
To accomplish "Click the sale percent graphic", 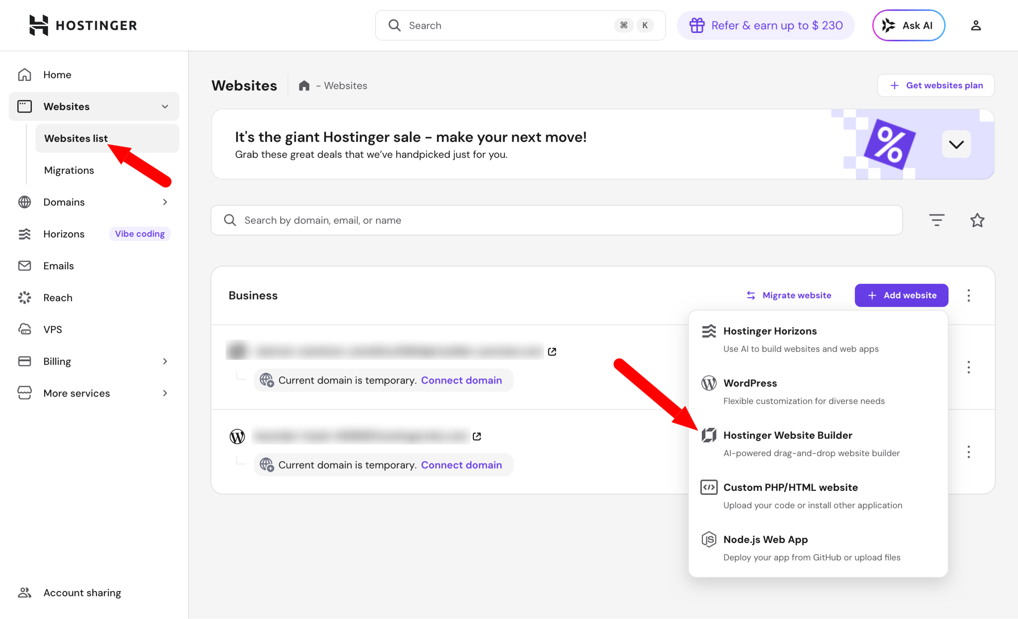I will point(890,145).
